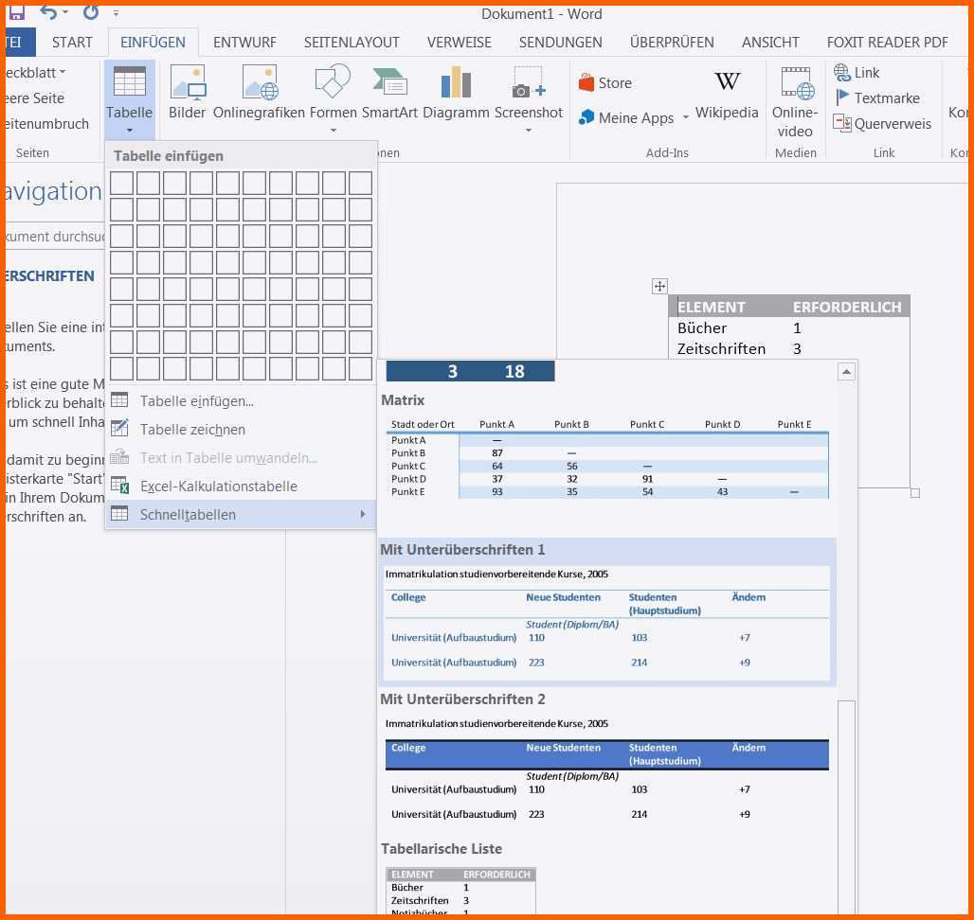Select Tabelle zeichnen option
Screen dimensions: 974x920
tap(192, 430)
